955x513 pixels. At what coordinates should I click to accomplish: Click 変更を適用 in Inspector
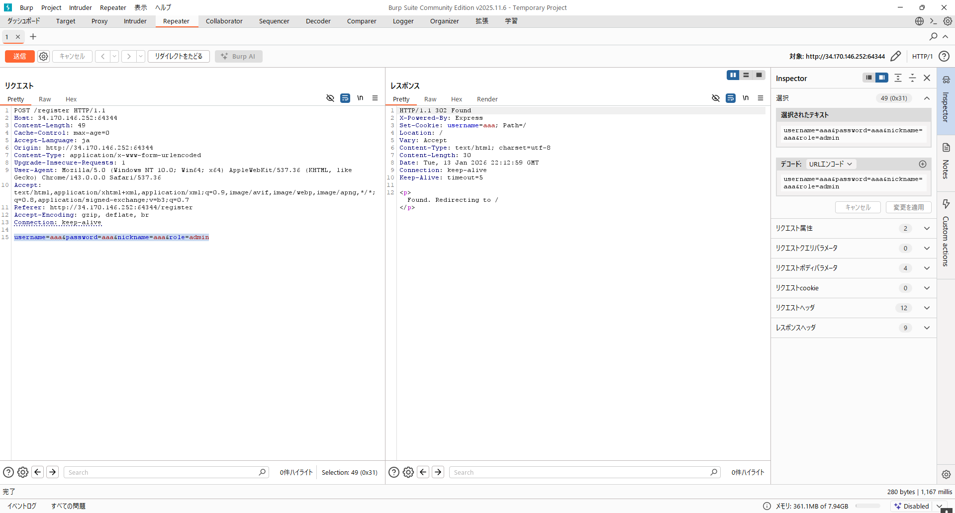(908, 207)
